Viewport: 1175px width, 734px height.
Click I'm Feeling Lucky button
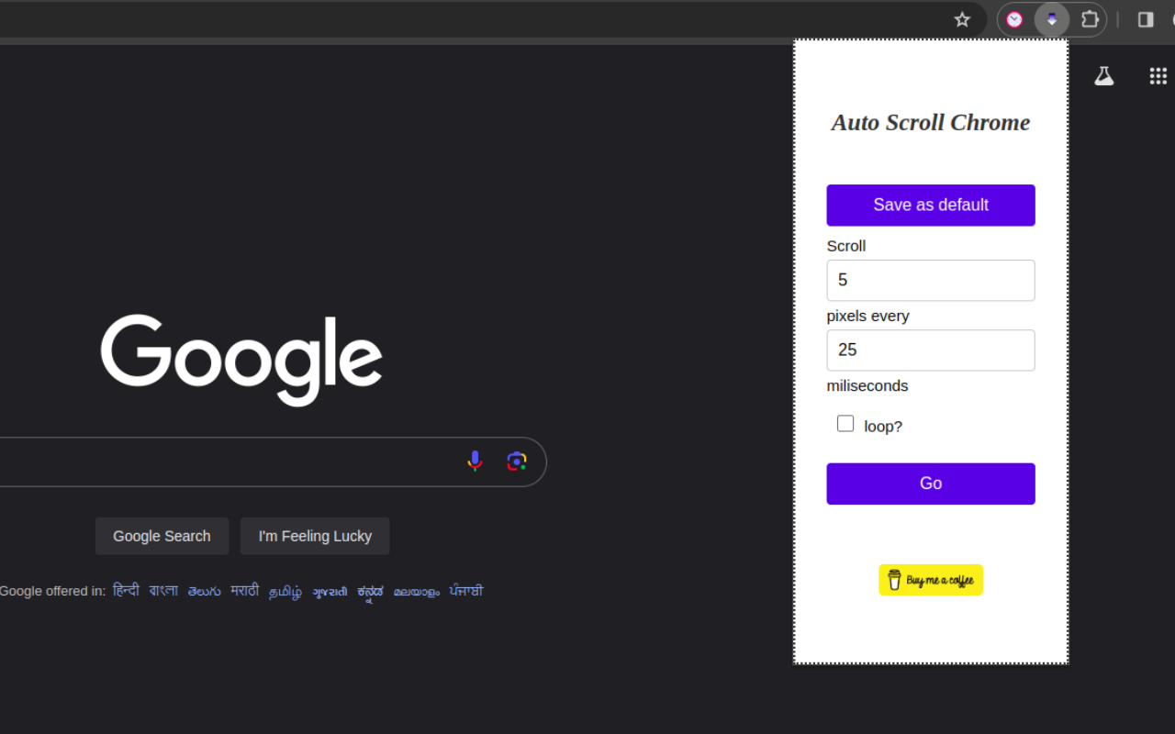(x=315, y=536)
